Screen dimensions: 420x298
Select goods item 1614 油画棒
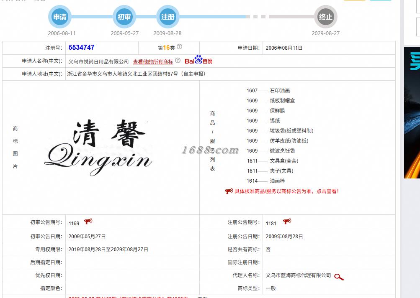click(x=266, y=181)
